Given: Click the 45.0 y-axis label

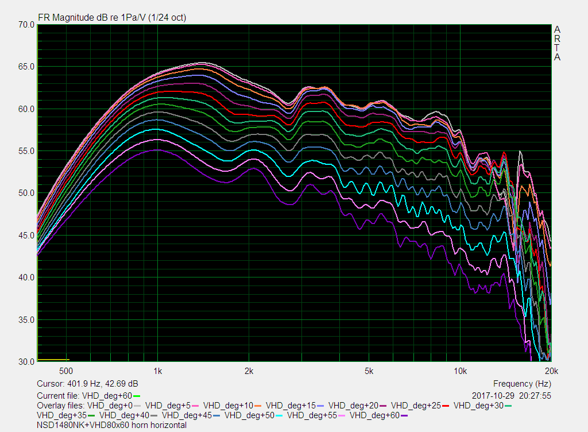Looking at the screenshot, I should coord(26,236).
